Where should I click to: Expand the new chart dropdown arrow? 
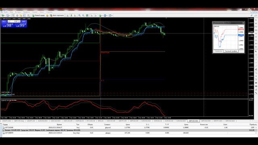point(5,15)
